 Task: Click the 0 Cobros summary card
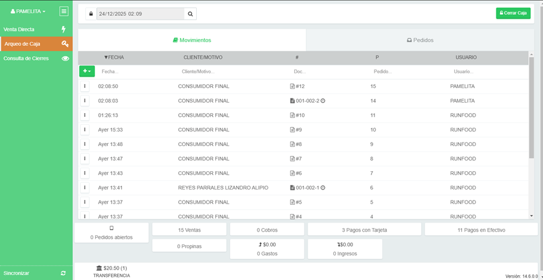[267, 229]
